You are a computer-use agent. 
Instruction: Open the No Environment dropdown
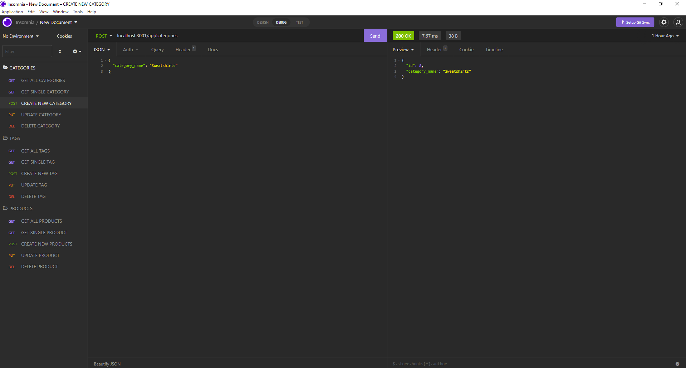20,36
